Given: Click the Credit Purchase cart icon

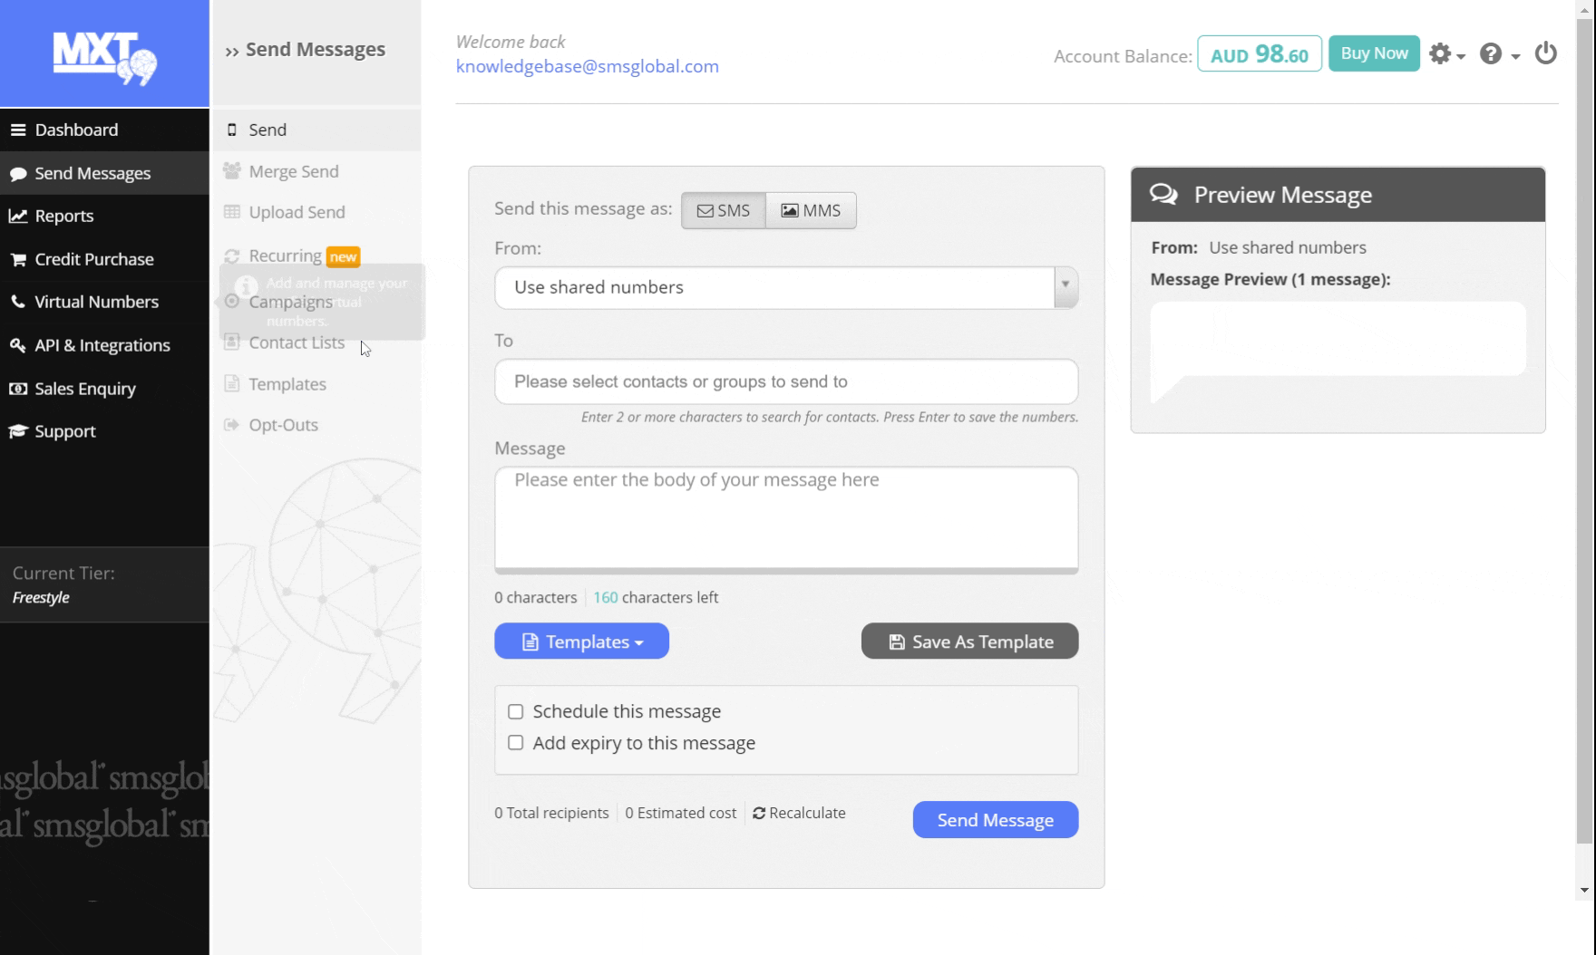Looking at the screenshot, I should pos(18,259).
